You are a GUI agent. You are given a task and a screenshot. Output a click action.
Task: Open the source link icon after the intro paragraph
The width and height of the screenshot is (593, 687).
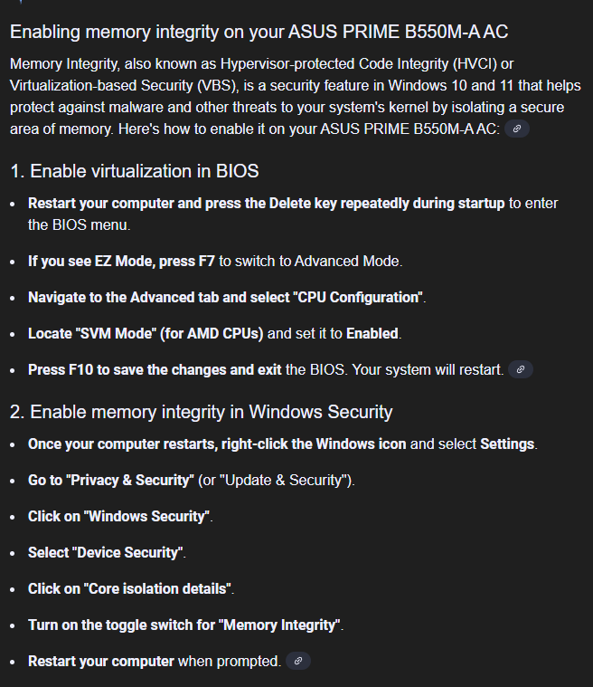click(x=517, y=129)
